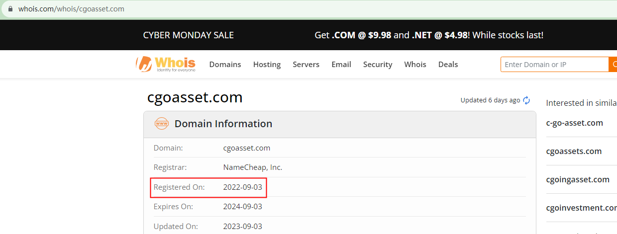The image size is (617, 234).
Task: Click the .COM @ $9.98 promo offer
Action: [361, 35]
